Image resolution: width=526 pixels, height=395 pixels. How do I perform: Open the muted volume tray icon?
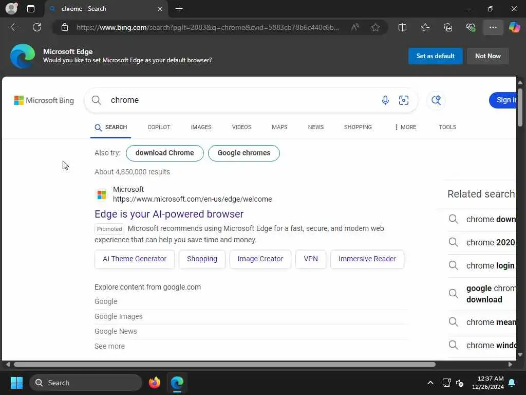click(460, 383)
